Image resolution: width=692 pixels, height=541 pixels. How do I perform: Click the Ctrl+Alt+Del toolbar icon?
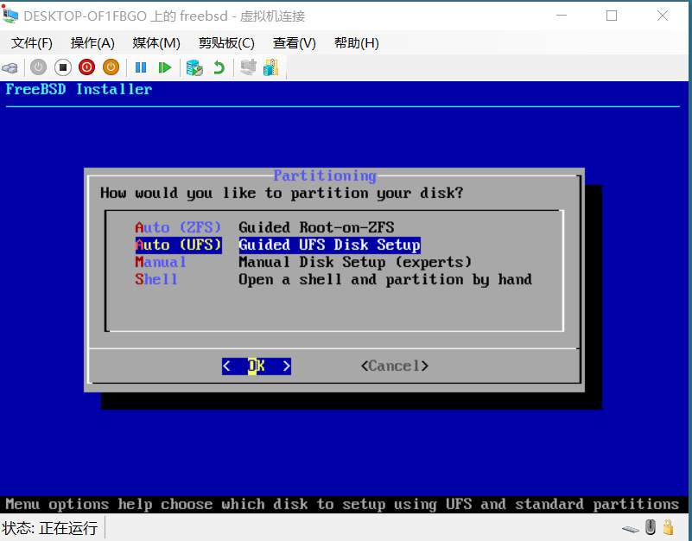pos(10,68)
